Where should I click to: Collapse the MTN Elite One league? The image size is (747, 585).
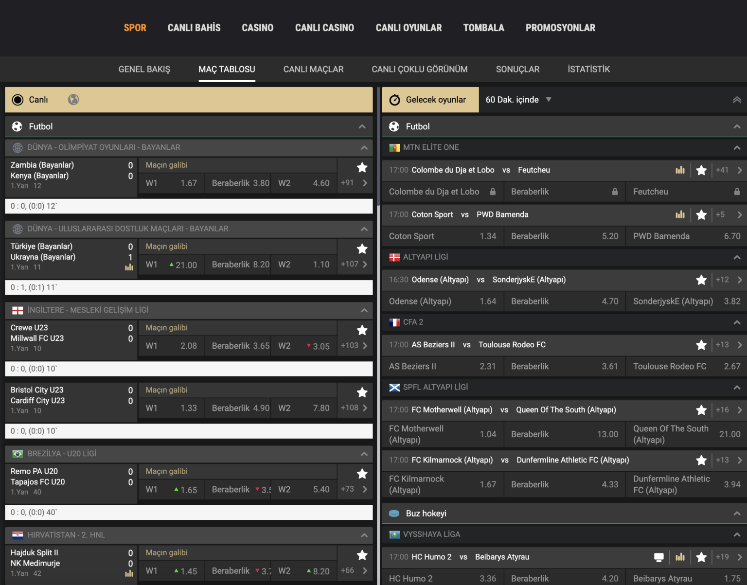(x=737, y=147)
